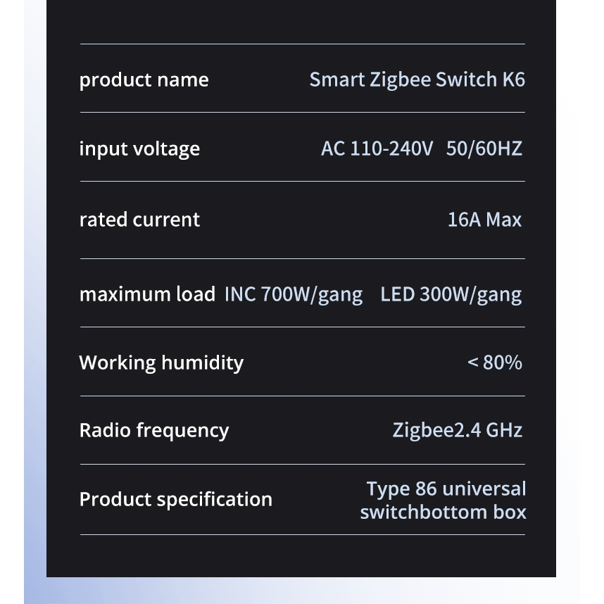This screenshot has width=604, height=604.
Task: Select the 'switchbottom box' text line
Action: pyautogui.click(x=443, y=512)
